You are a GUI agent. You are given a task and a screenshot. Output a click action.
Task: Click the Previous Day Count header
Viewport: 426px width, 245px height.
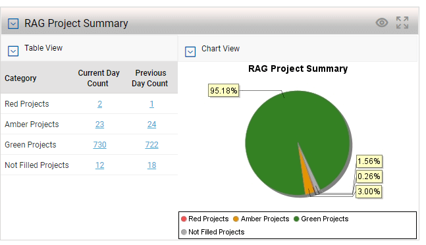(x=150, y=78)
